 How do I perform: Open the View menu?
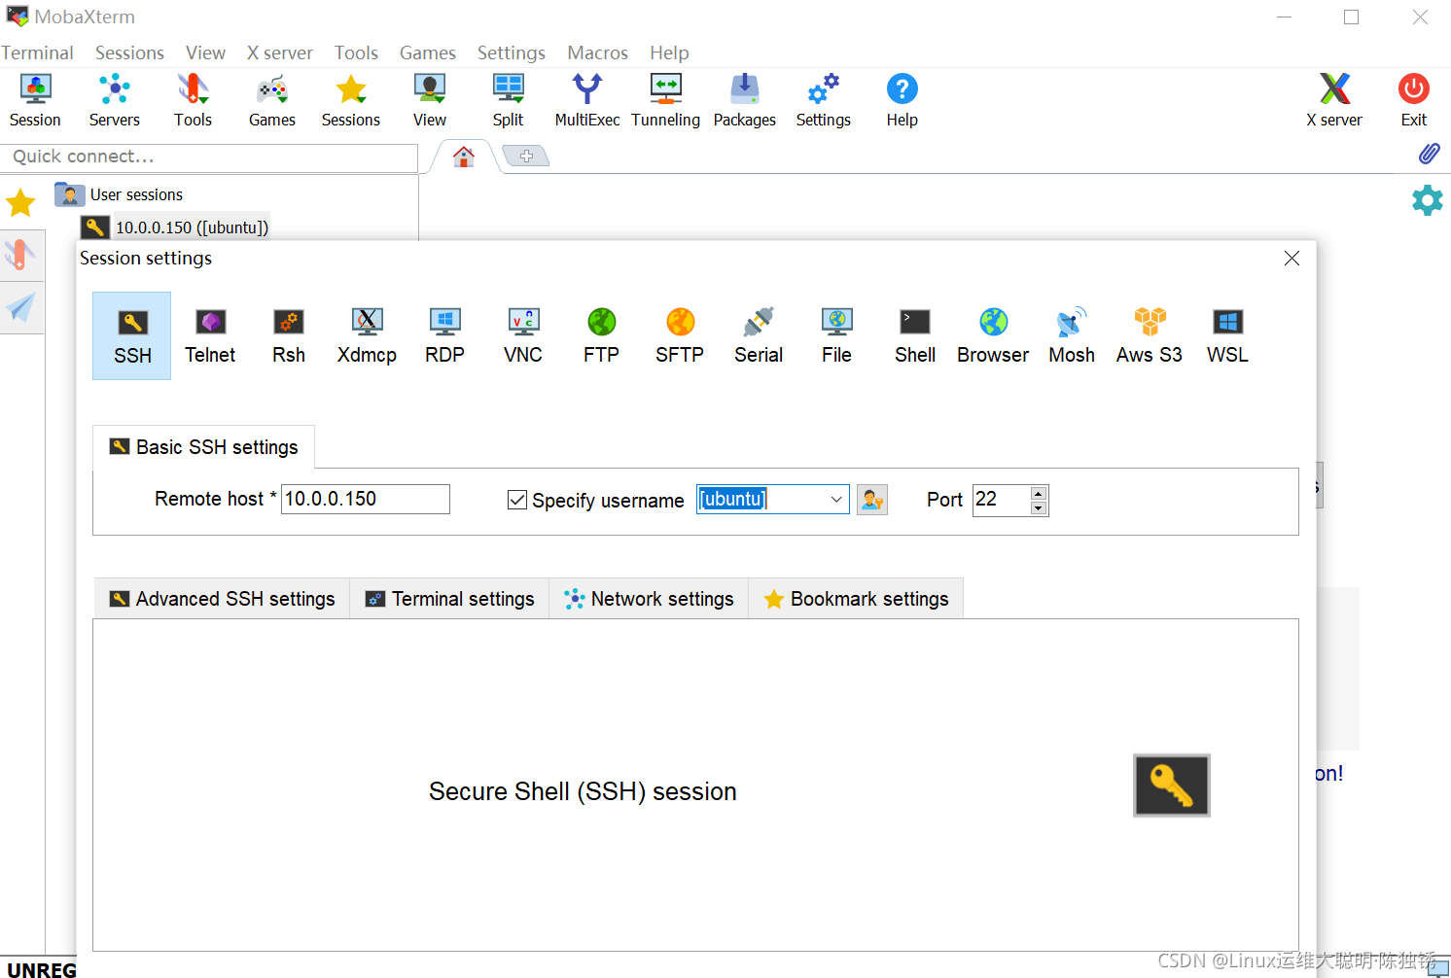point(205,52)
